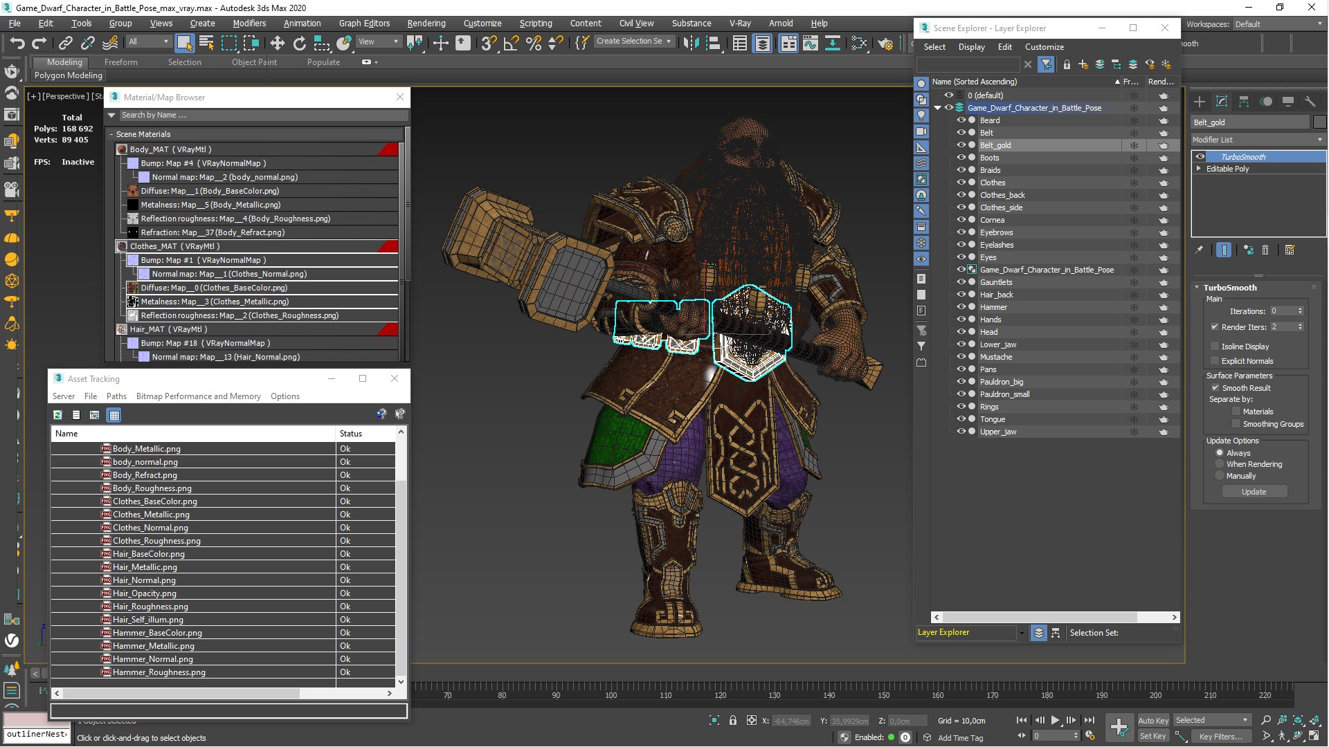Viewport: 1329px width, 747px height.
Task: Toggle the Layer Explorer toolbar button
Action: tap(762, 43)
